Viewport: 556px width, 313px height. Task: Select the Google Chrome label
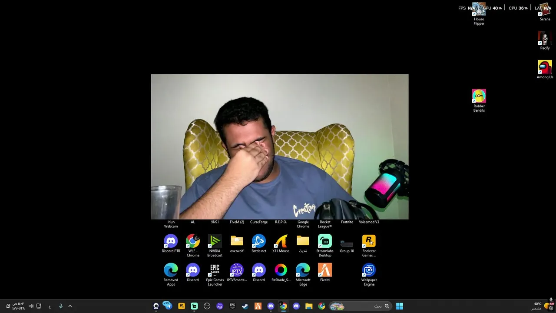(x=303, y=224)
